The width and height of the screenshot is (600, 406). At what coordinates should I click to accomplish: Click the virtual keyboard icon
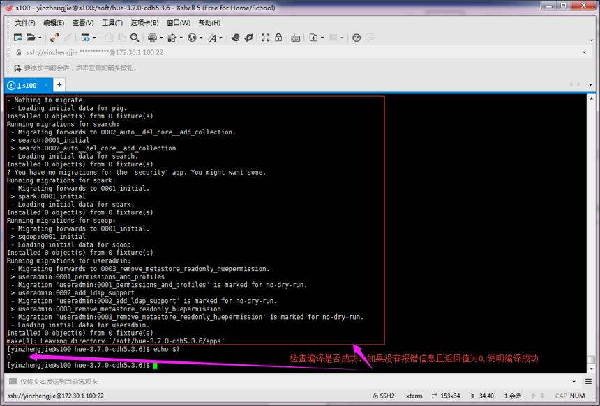295,38
